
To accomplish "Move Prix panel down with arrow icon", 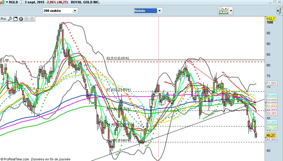I will pos(27,19).
